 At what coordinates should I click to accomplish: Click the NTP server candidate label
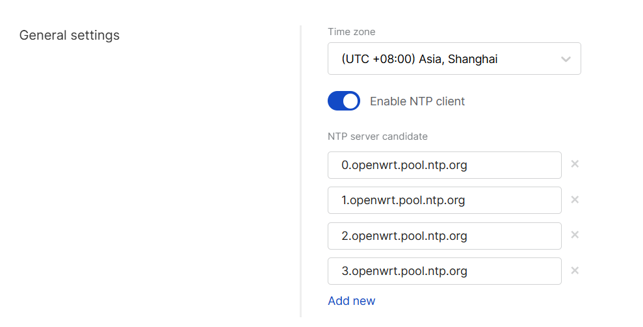[377, 137]
